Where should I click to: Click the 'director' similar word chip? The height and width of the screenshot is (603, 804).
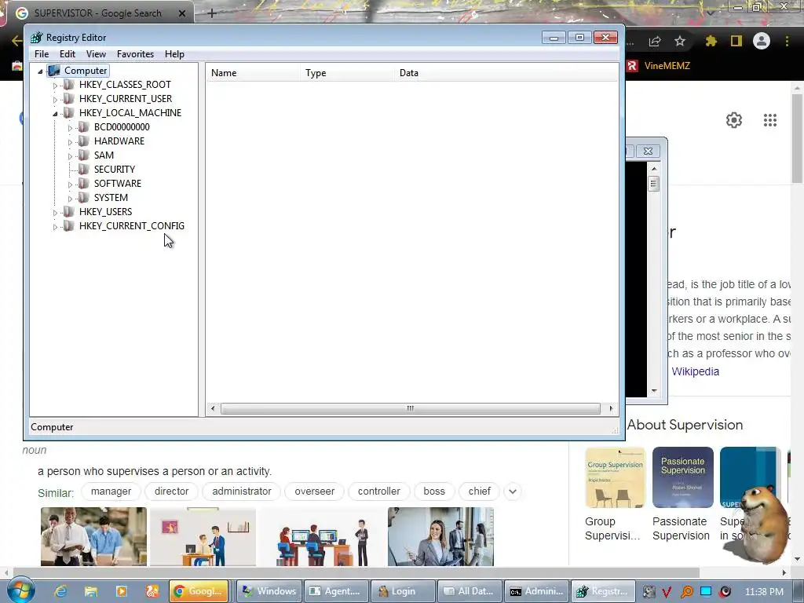tap(171, 492)
